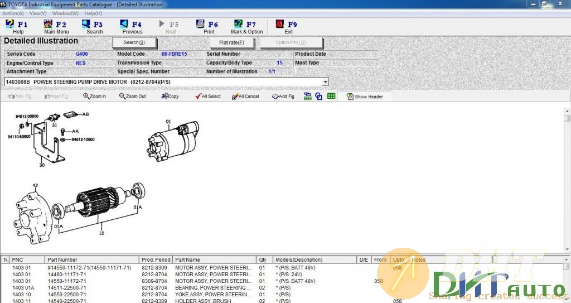The height and width of the screenshot is (303, 571).
Task: Click the Model Code value 06-FBRE15
Action: tap(174, 54)
